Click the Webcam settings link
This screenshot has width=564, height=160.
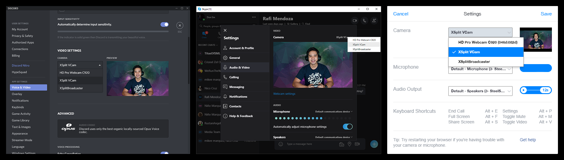tap(284, 94)
